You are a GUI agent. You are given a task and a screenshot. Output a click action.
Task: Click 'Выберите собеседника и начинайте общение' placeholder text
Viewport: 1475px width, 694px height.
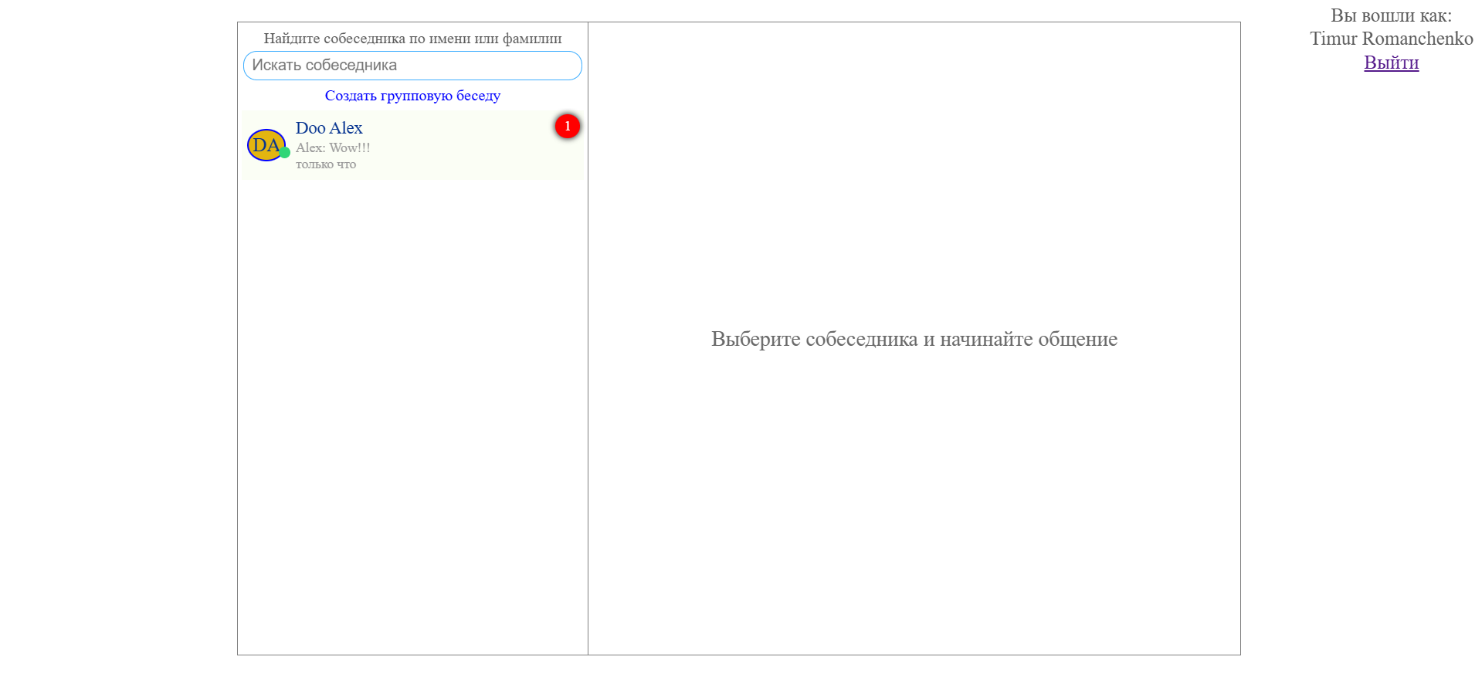pyautogui.click(x=914, y=339)
